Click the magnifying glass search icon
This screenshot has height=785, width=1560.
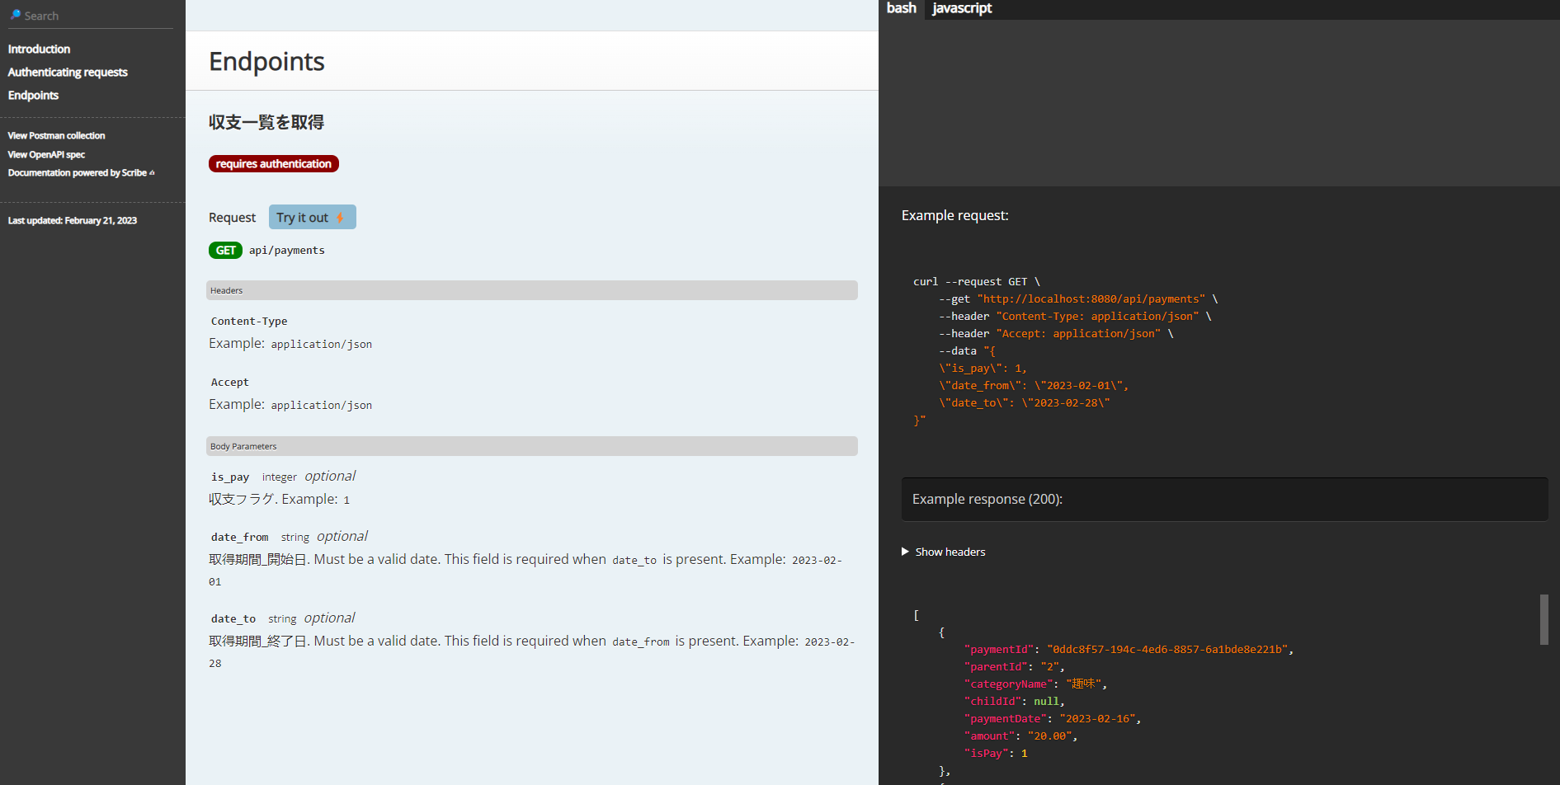tap(15, 15)
